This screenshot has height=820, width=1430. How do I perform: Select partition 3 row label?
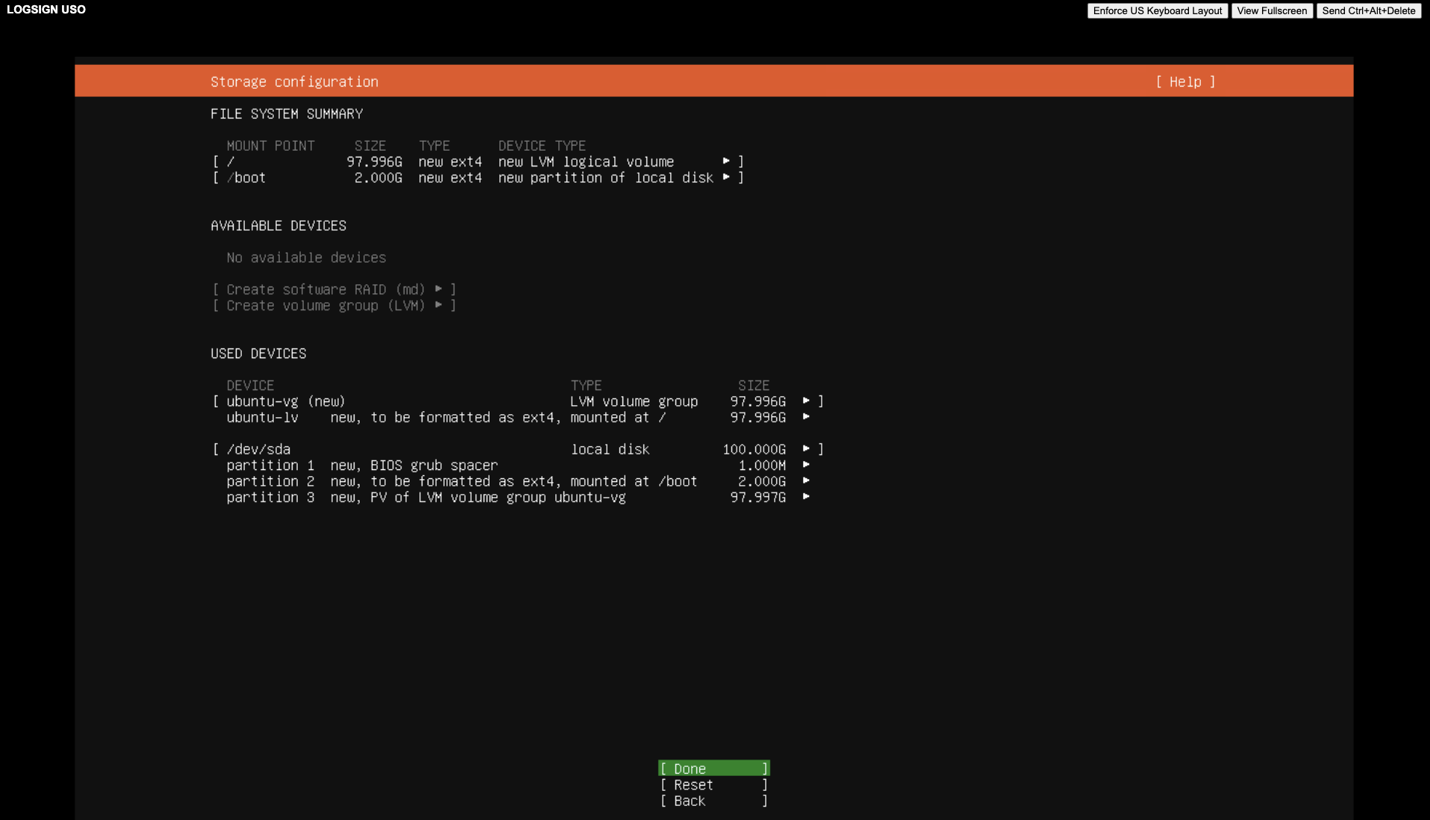(x=270, y=498)
